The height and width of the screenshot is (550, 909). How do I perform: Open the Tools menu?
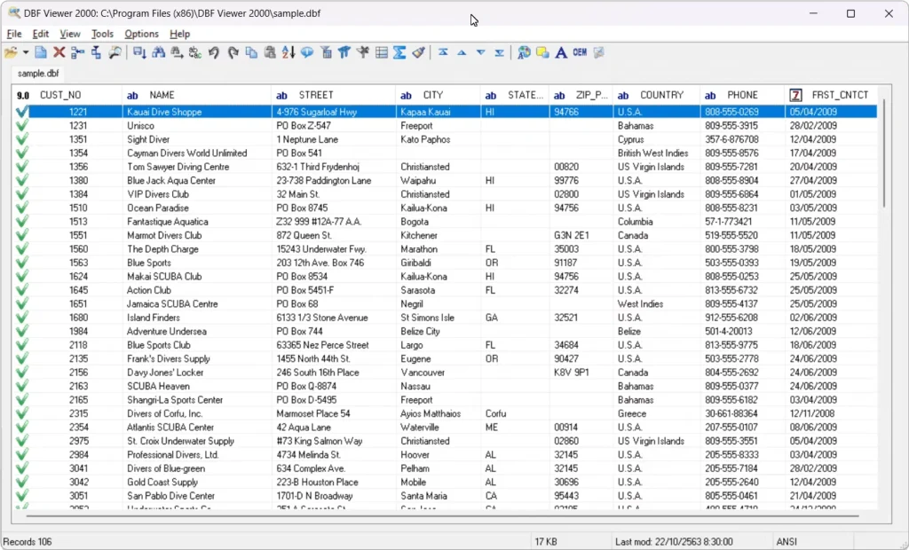(102, 34)
